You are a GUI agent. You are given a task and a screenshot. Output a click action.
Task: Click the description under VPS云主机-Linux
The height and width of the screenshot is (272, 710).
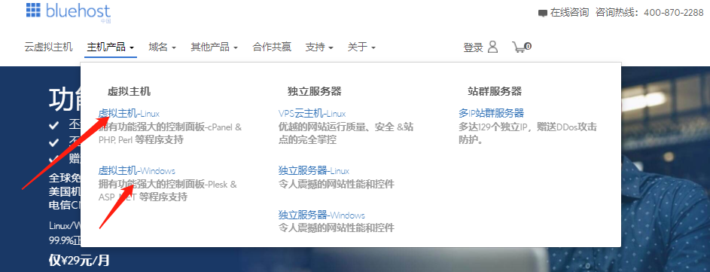pos(346,133)
